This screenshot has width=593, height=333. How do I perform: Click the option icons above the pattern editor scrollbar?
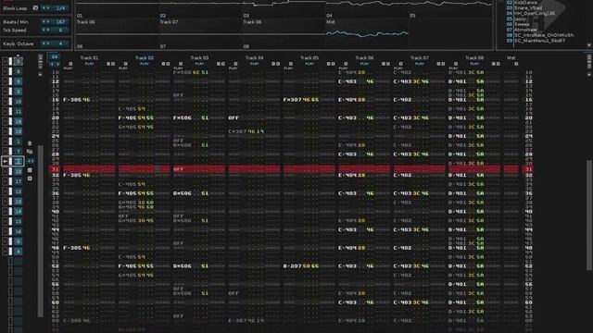pyautogui.click(x=589, y=62)
